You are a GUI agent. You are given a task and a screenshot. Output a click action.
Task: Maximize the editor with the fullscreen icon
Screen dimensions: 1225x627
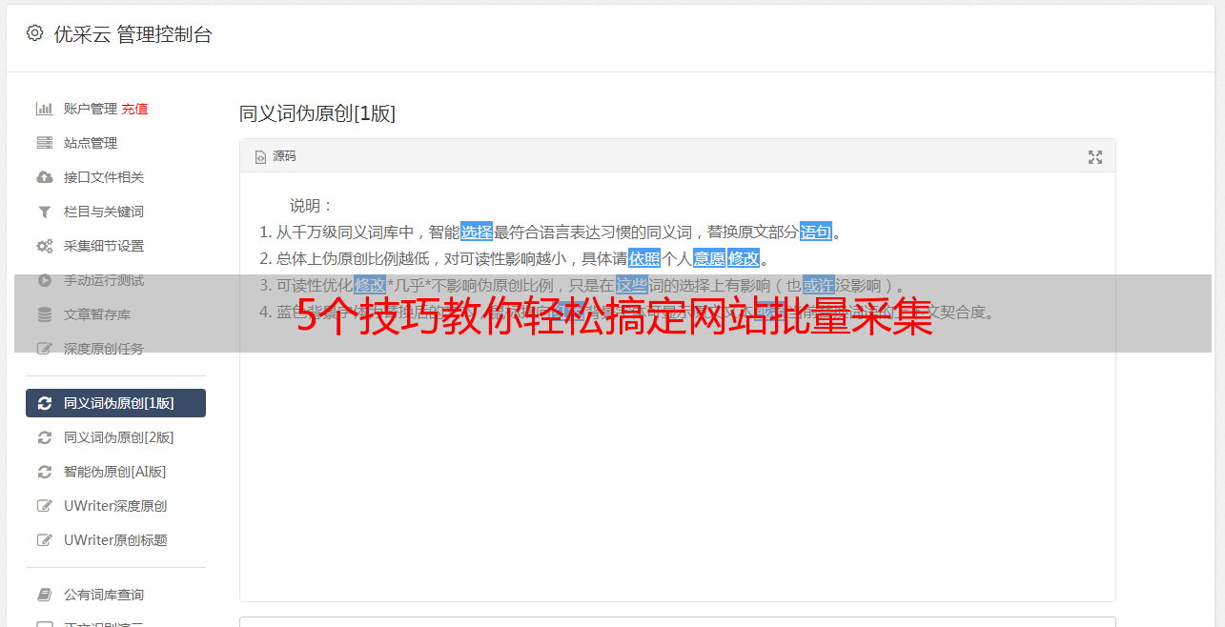click(1095, 157)
